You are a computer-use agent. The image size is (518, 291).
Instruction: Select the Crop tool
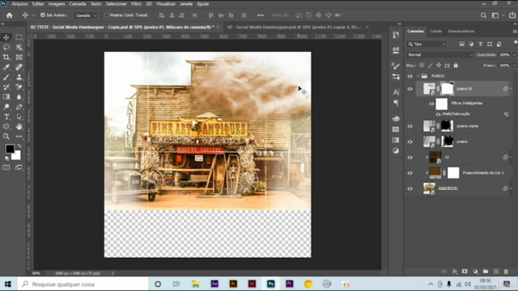click(6, 57)
